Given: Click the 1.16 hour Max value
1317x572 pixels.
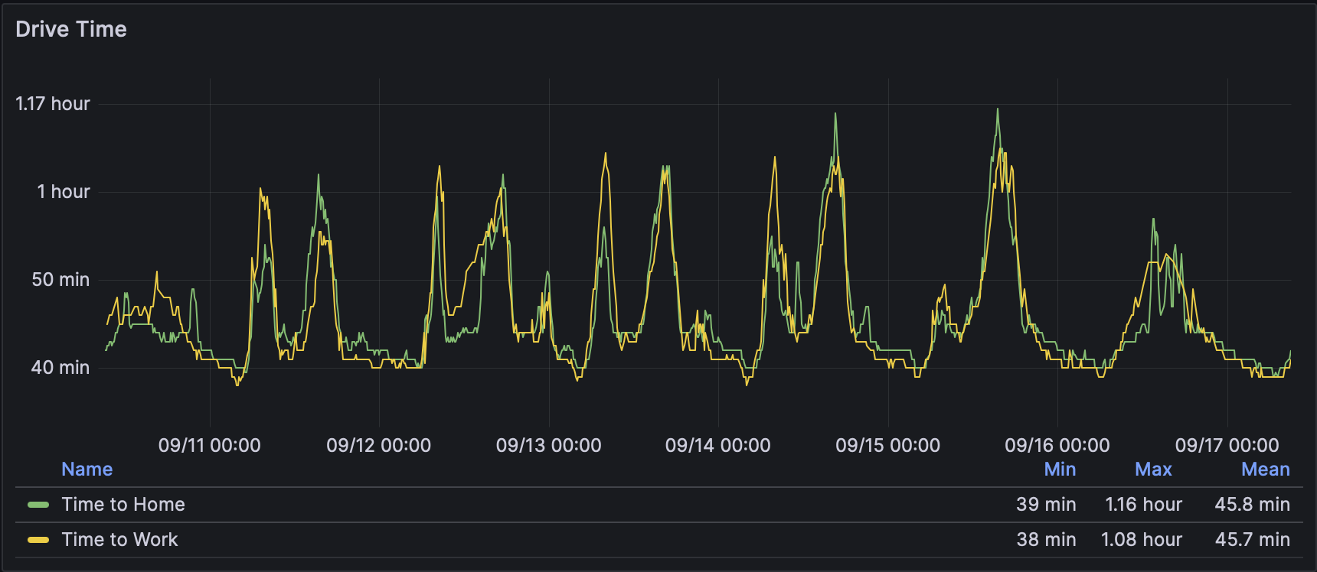Looking at the screenshot, I should coord(1144,505).
